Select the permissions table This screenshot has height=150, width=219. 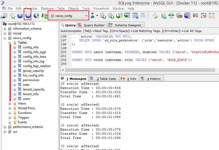click(x=31, y=80)
